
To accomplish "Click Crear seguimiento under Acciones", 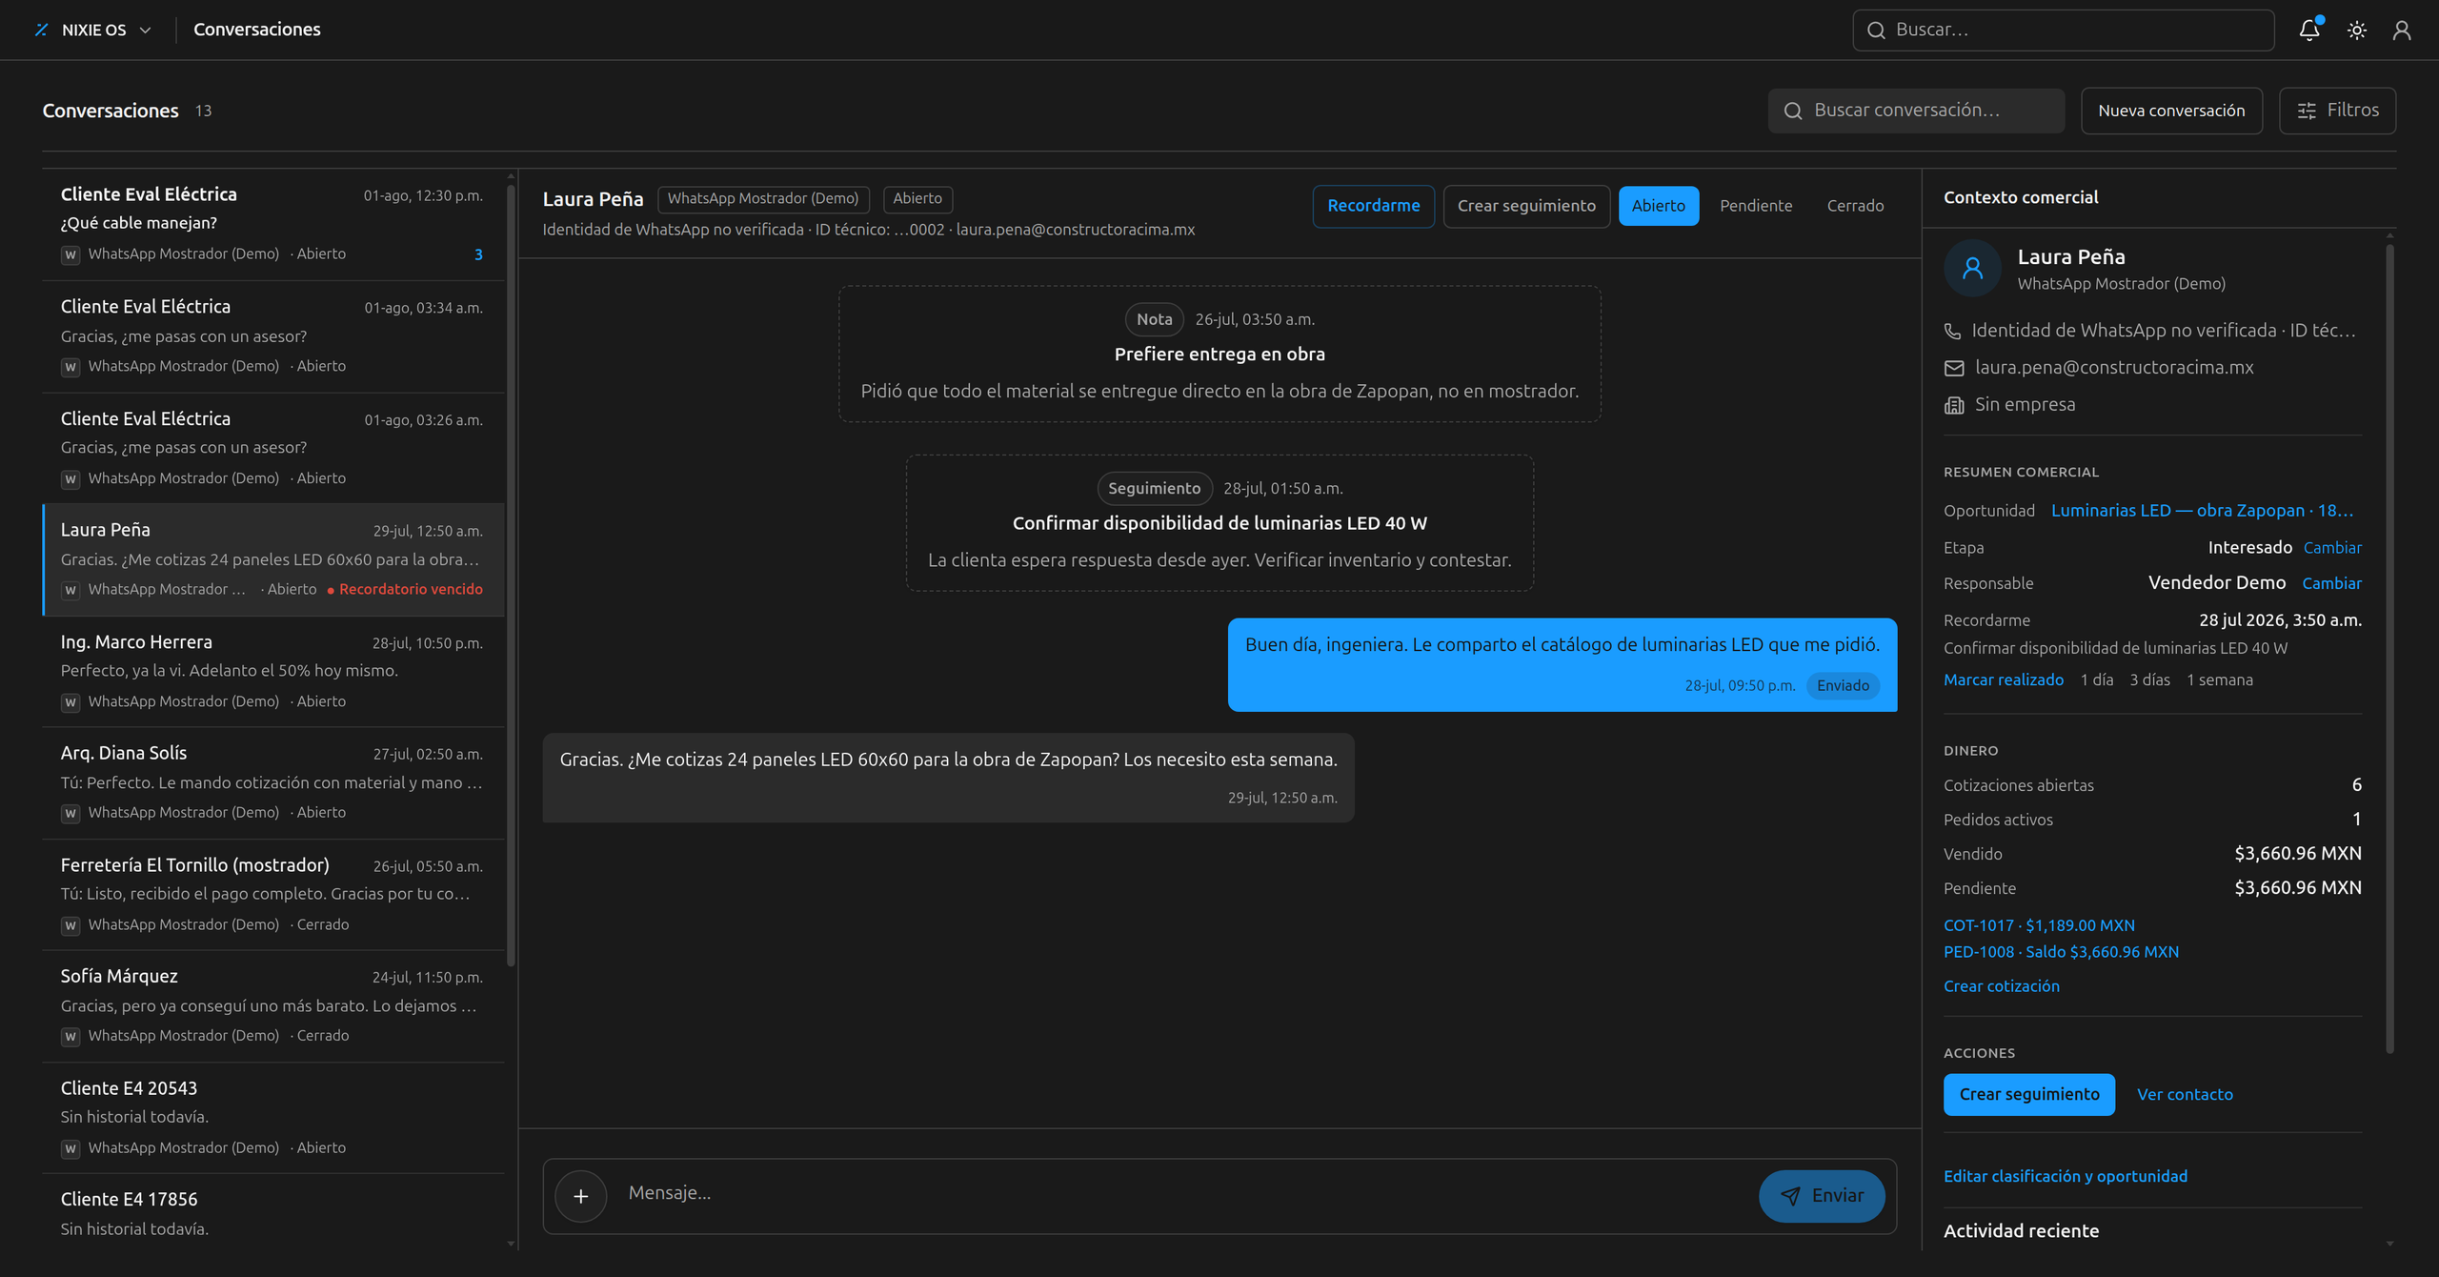I will 2029,1095.
